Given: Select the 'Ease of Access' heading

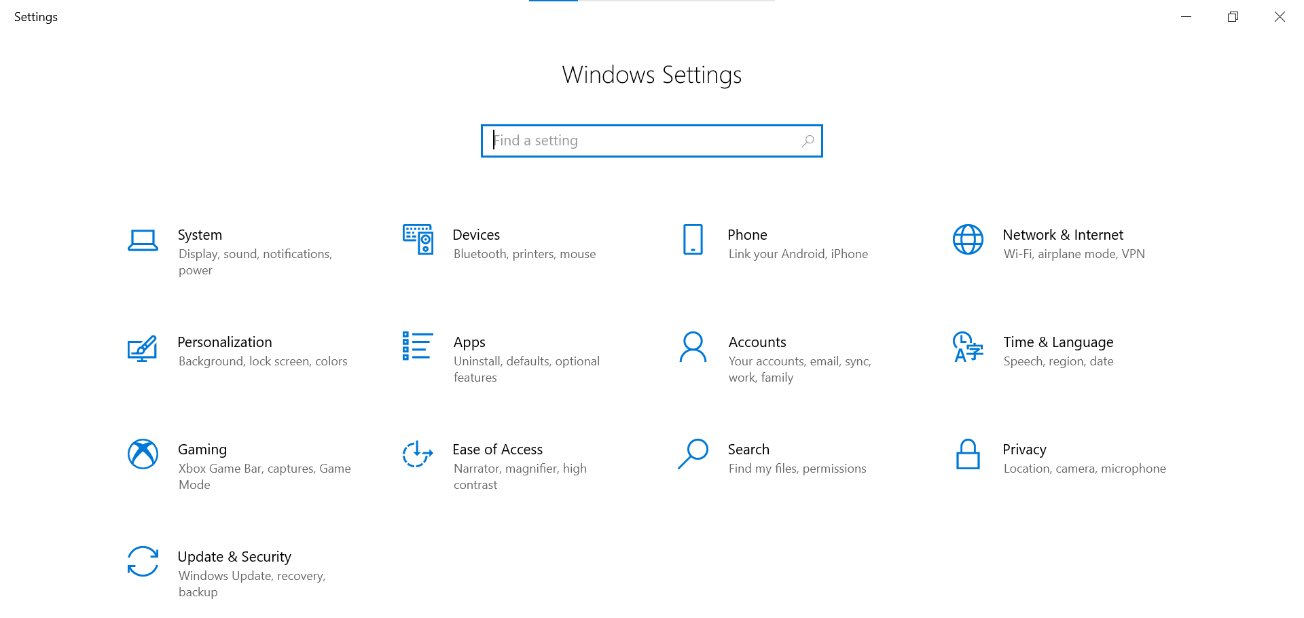Looking at the screenshot, I should 498,450.
